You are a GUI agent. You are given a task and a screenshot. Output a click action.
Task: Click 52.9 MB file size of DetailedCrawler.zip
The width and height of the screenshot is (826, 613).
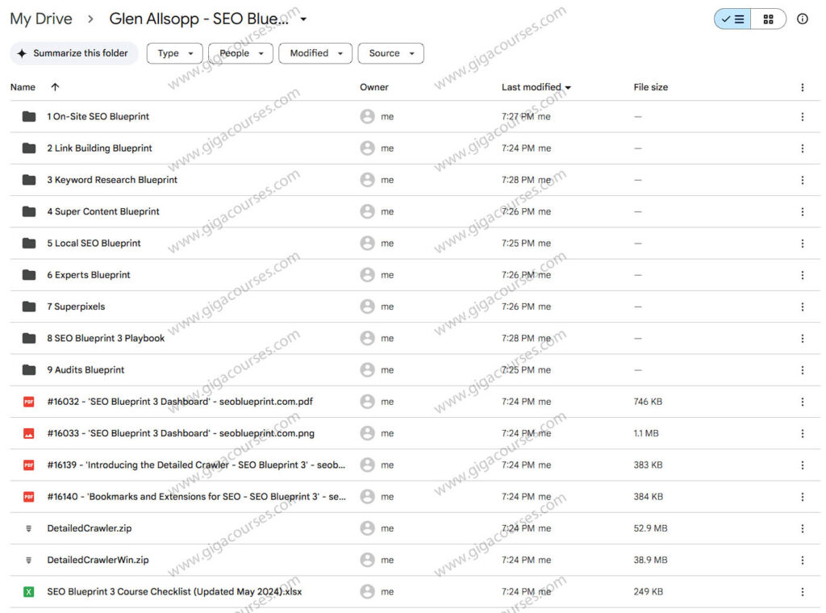click(650, 528)
